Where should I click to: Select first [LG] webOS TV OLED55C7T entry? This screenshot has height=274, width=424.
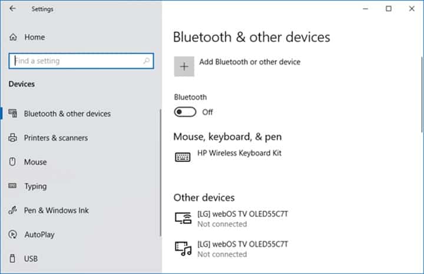(243, 214)
